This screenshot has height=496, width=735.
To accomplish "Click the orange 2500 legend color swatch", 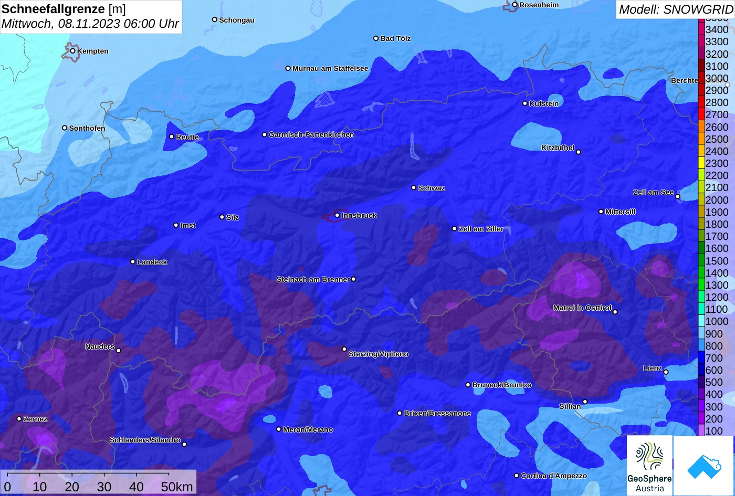I will point(701,139).
